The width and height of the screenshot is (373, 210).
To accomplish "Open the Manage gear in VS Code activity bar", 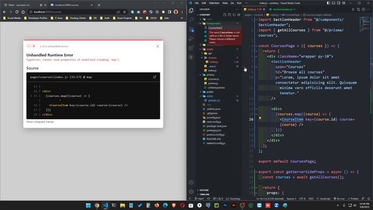I will pyautogui.click(x=191, y=192).
